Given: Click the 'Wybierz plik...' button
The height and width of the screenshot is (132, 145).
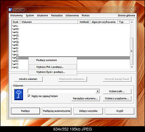Looking at the screenshot, I should pos(117,91).
